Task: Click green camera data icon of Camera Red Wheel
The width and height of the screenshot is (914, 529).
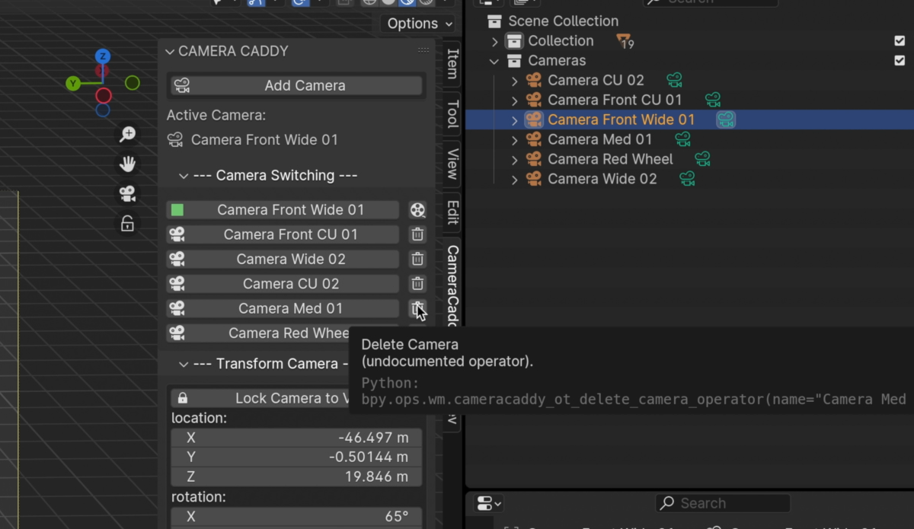Action: click(x=702, y=159)
